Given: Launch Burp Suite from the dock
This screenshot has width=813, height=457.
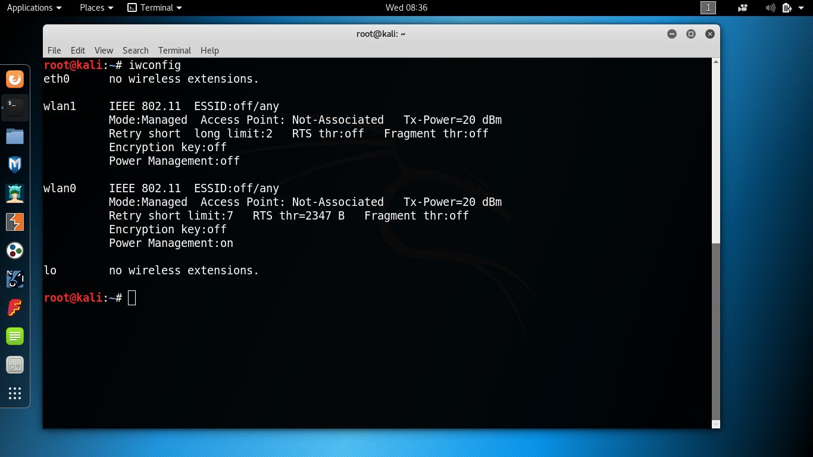Looking at the screenshot, I should (15, 222).
